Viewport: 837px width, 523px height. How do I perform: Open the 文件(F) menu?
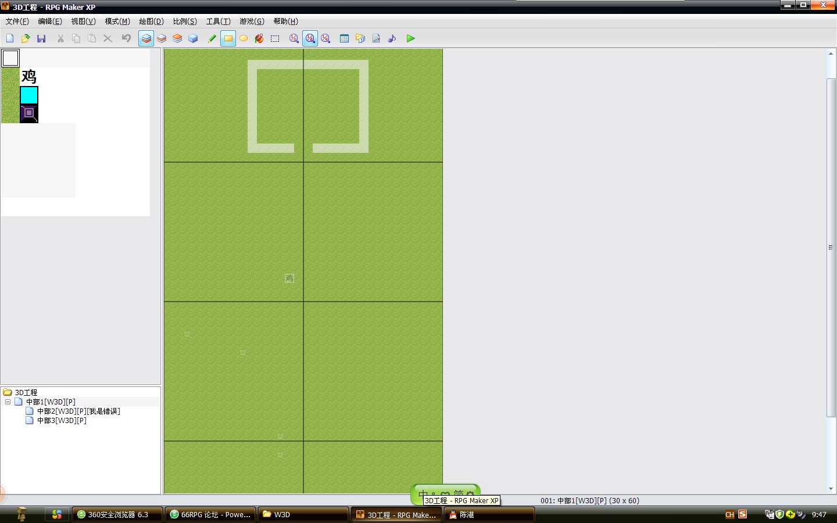[17, 22]
